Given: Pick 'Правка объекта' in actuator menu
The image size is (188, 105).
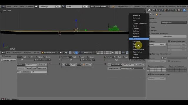Looking at the screenshot, I should 139,49.
